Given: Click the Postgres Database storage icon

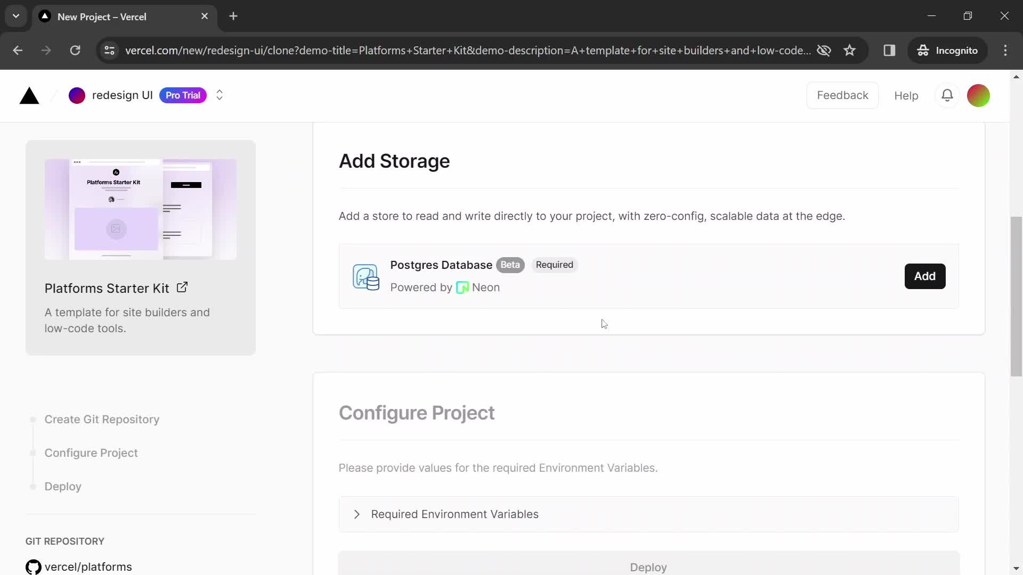Looking at the screenshot, I should coord(366,276).
